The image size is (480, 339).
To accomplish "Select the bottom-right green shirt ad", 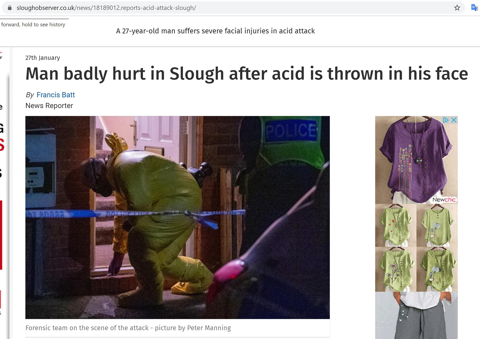I will point(437,269).
